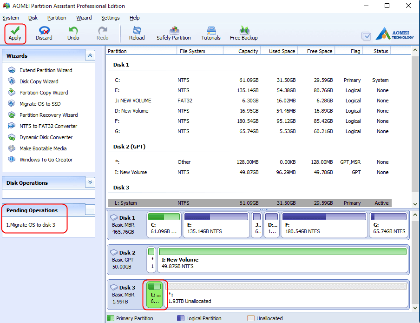This screenshot has height=323, width=420.
Task: Select the J: block in Disk 1 map
Action: pyautogui.click(x=256, y=225)
